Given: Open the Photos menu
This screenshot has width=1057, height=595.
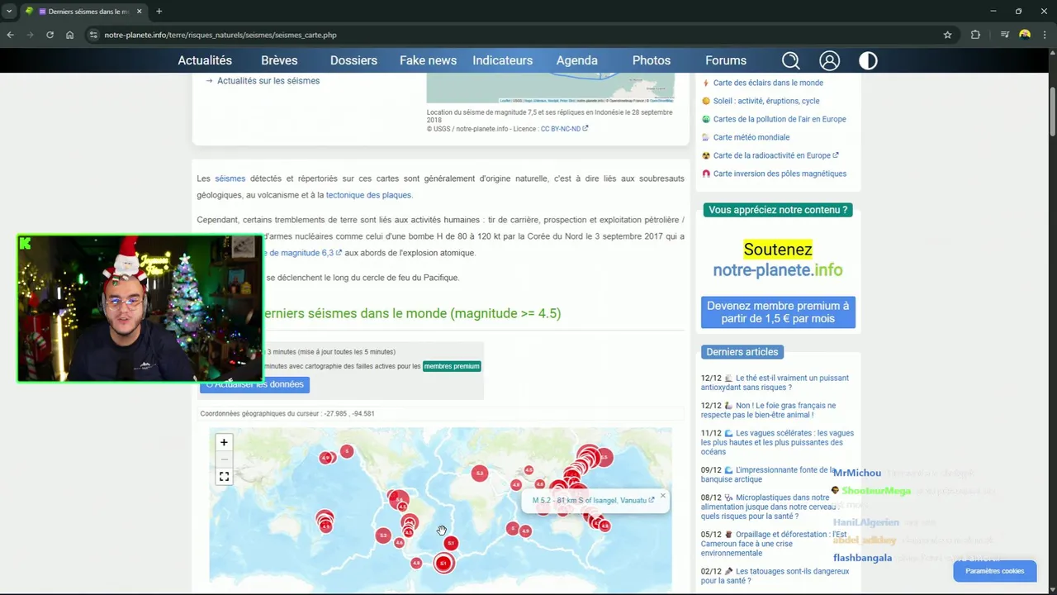Looking at the screenshot, I should point(651,60).
